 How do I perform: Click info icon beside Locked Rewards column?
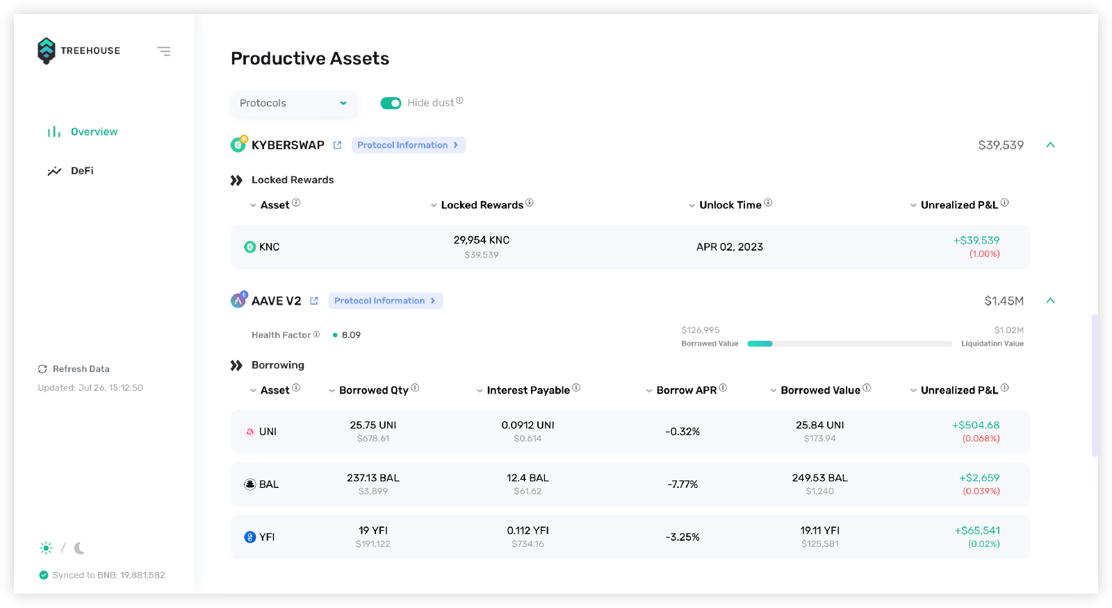tap(530, 203)
